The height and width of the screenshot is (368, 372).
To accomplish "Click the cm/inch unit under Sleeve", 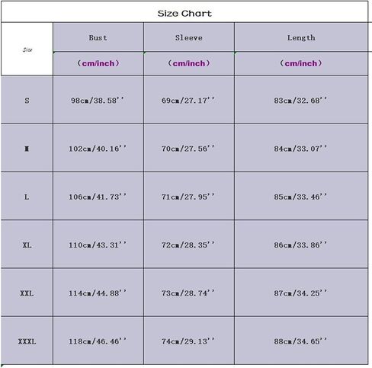I will (x=189, y=63).
